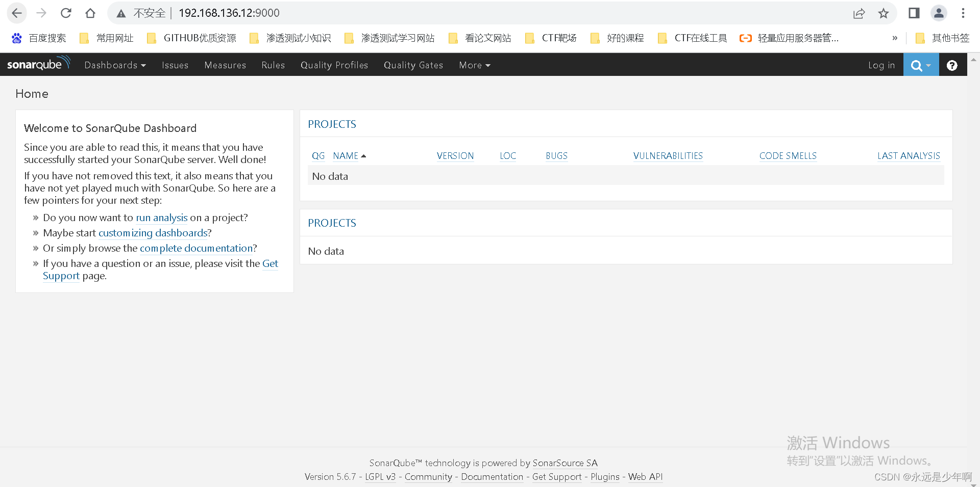The width and height of the screenshot is (980, 487).
Task: Open the browser home page icon
Action: click(90, 13)
